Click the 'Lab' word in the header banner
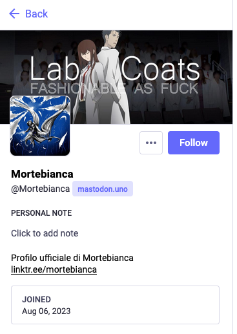The width and height of the screenshot is (237, 334). tap(54, 69)
